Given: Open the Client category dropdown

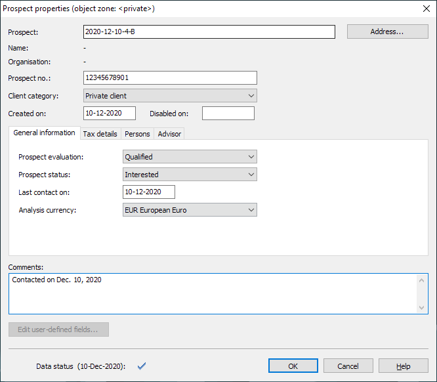Looking at the screenshot, I should [170, 96].
